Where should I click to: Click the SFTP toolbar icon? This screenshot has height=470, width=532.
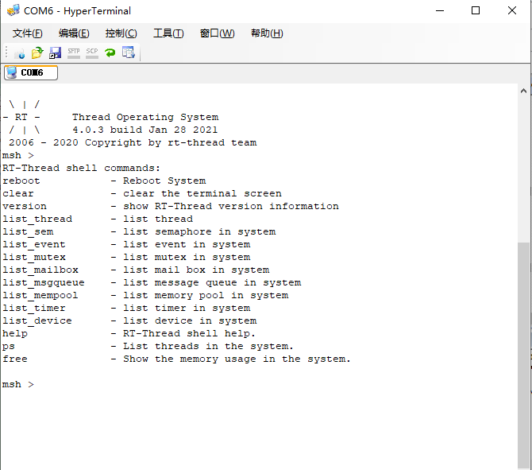point(74,52)
